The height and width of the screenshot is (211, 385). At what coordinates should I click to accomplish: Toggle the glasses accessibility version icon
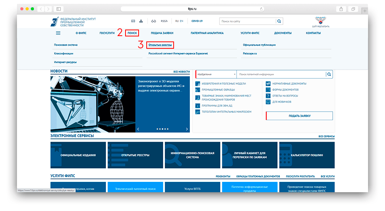(x=154, y=21)
